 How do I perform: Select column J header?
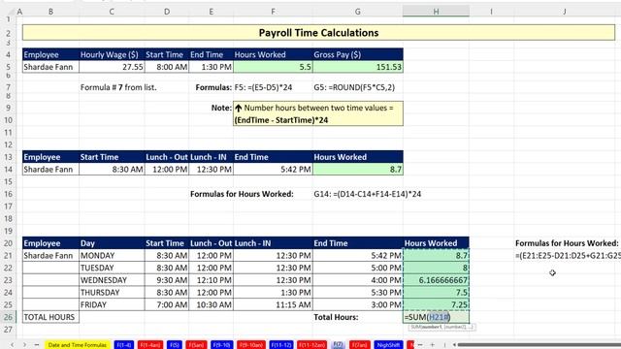tap(565, 12)
